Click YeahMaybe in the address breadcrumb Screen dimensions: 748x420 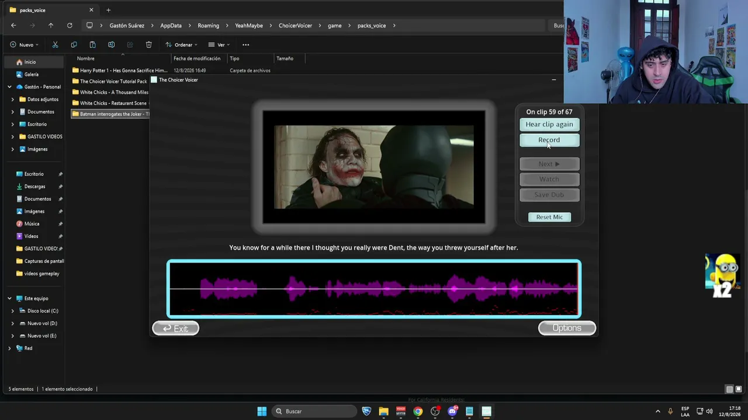(x=249, y=26)
